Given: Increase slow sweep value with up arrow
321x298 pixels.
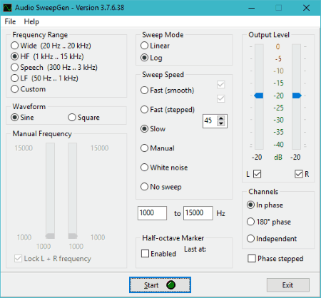Looking at the screenshot, I should click(x=221, y=118).
